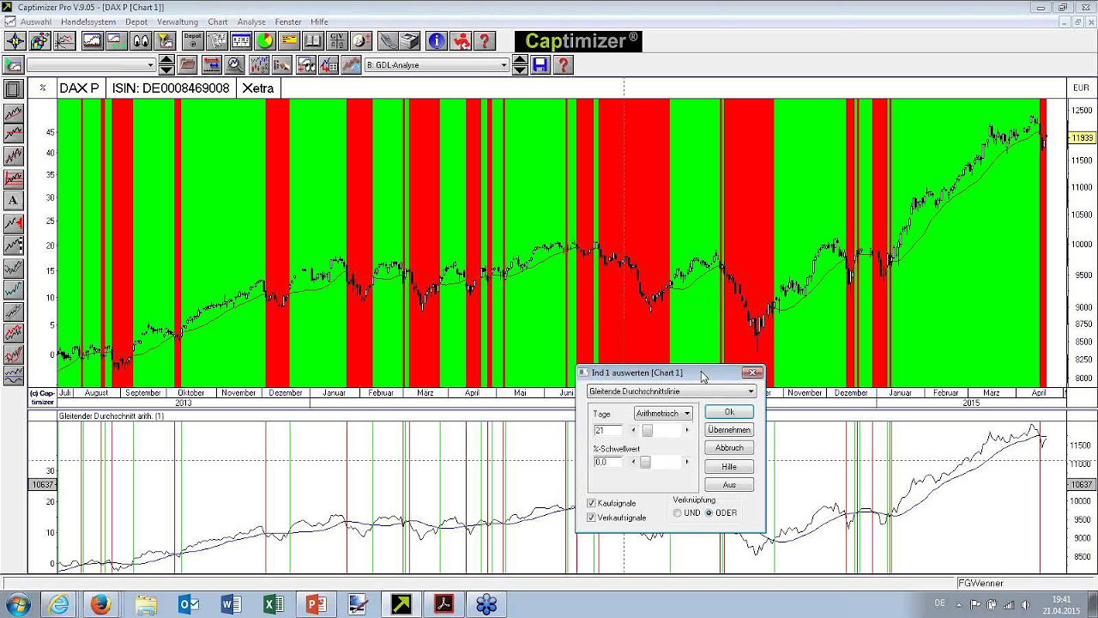Open the empty combo box in second toolbar
The height and width of the screenshot is (618, 1098).
(x=91, y=65)
